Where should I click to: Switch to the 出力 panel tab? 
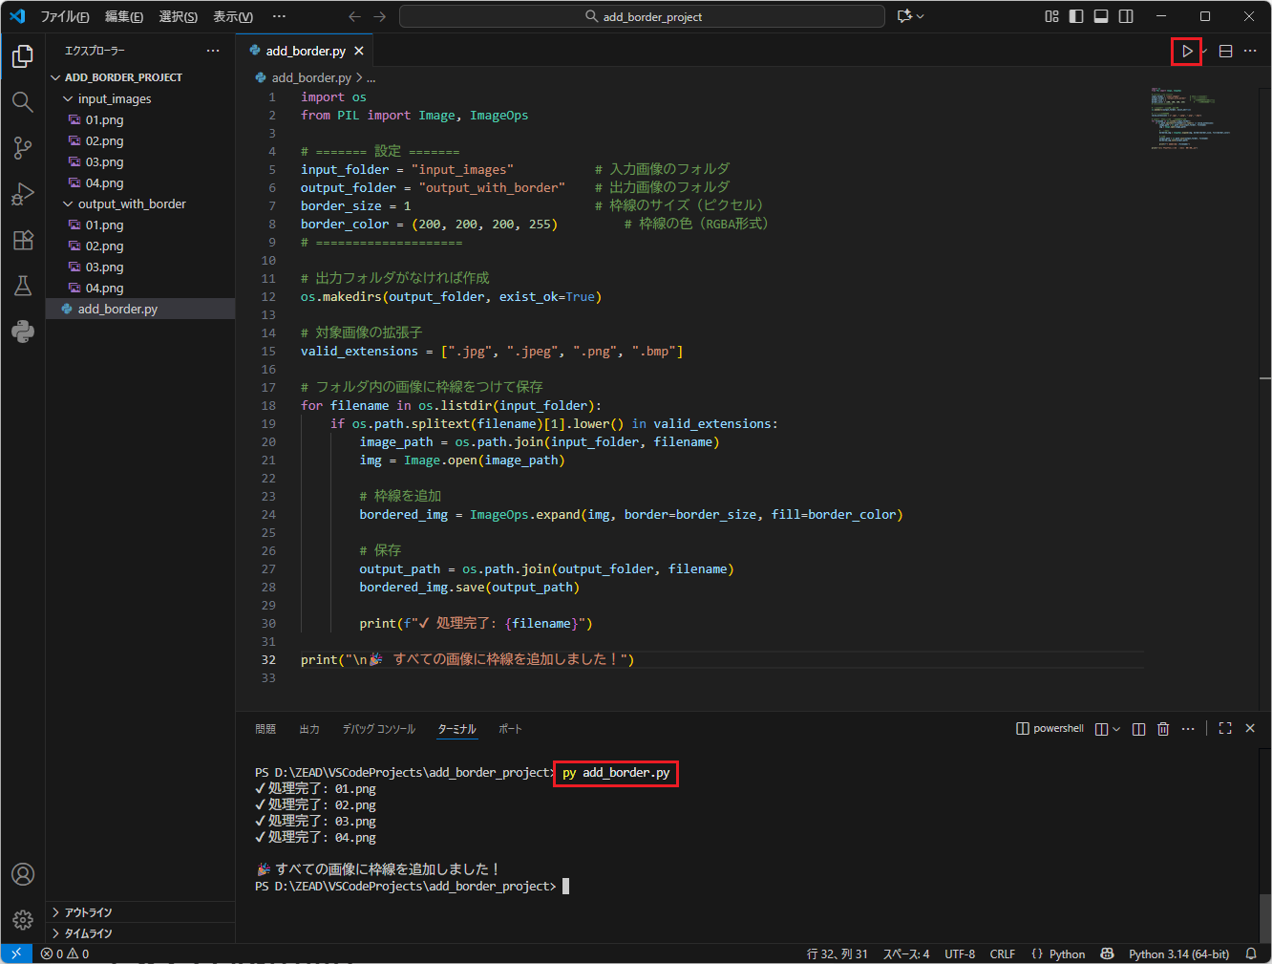309,729
